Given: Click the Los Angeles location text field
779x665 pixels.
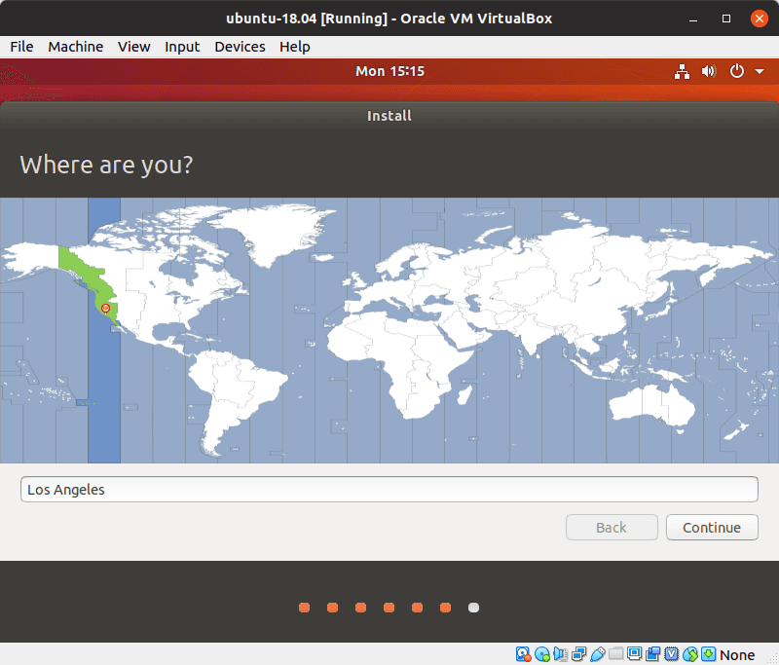Looking at the screenshot, I should (x=389, y=489).
